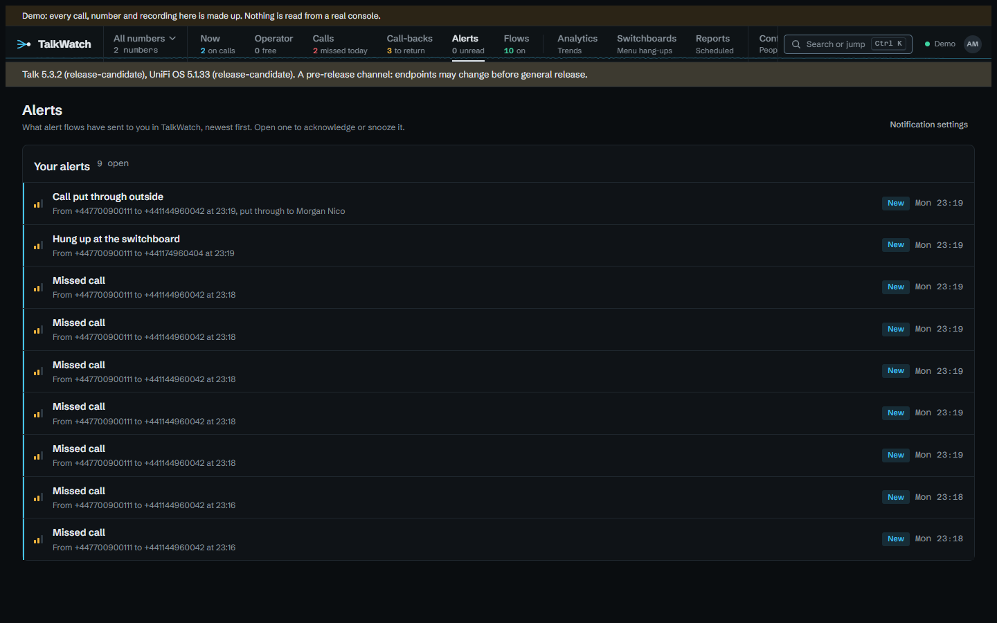Click the Demo status indicator
Viewport: 997px width, 623px height.
pyautogui.click(x=940, y=44)
